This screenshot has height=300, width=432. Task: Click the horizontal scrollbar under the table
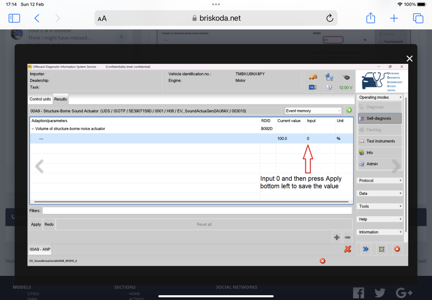click(x=191, y=202)
